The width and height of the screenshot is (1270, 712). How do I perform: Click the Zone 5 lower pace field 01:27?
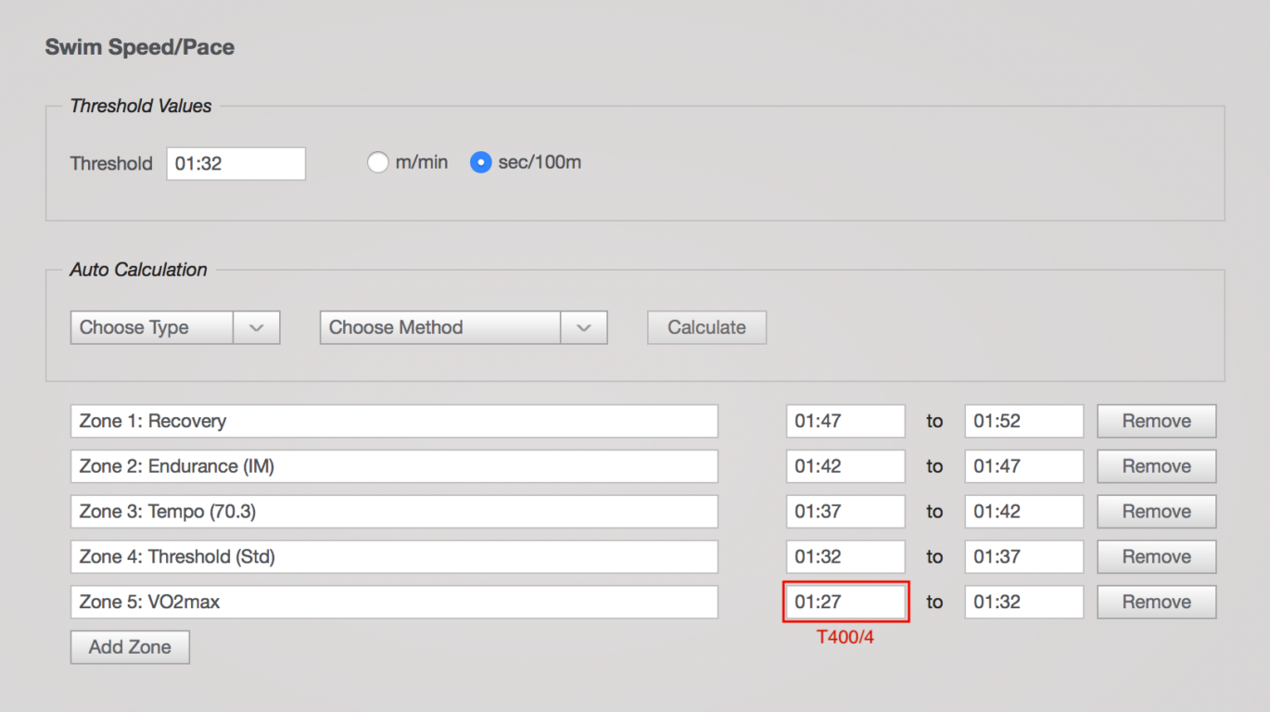point(845,603)
